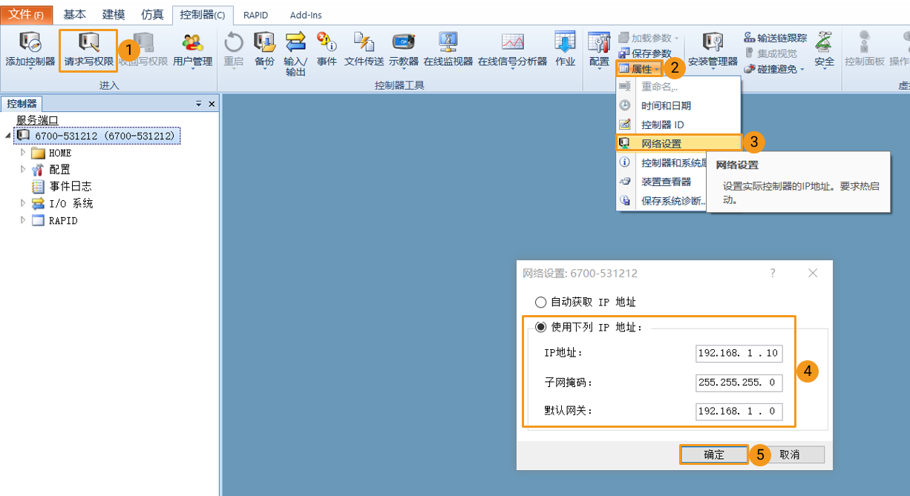Collapse the 6700-531212 controller node
The height and width of the screenshot is (496, 910).
coord(6,136)
